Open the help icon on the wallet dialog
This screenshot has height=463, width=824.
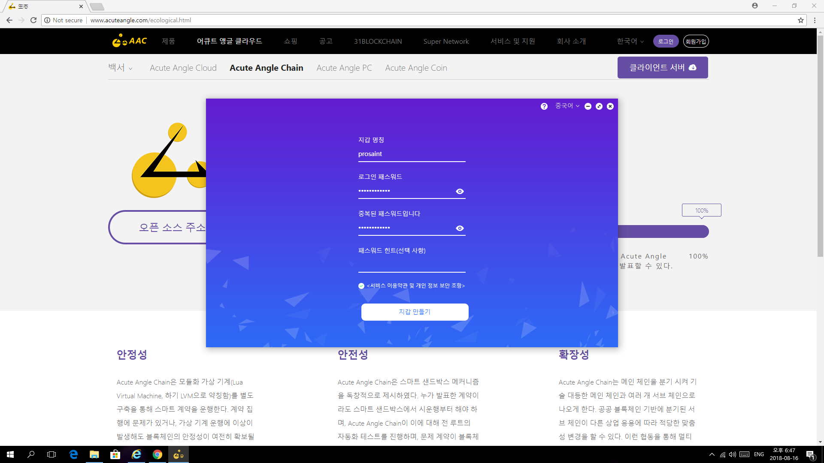(544, 106)
